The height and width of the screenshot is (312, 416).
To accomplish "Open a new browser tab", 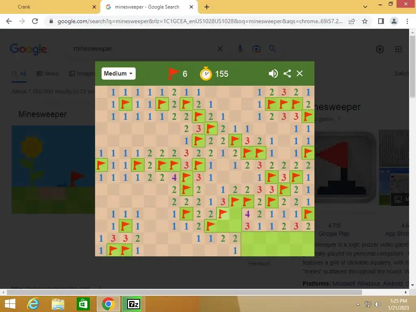I will coord(207,7).
